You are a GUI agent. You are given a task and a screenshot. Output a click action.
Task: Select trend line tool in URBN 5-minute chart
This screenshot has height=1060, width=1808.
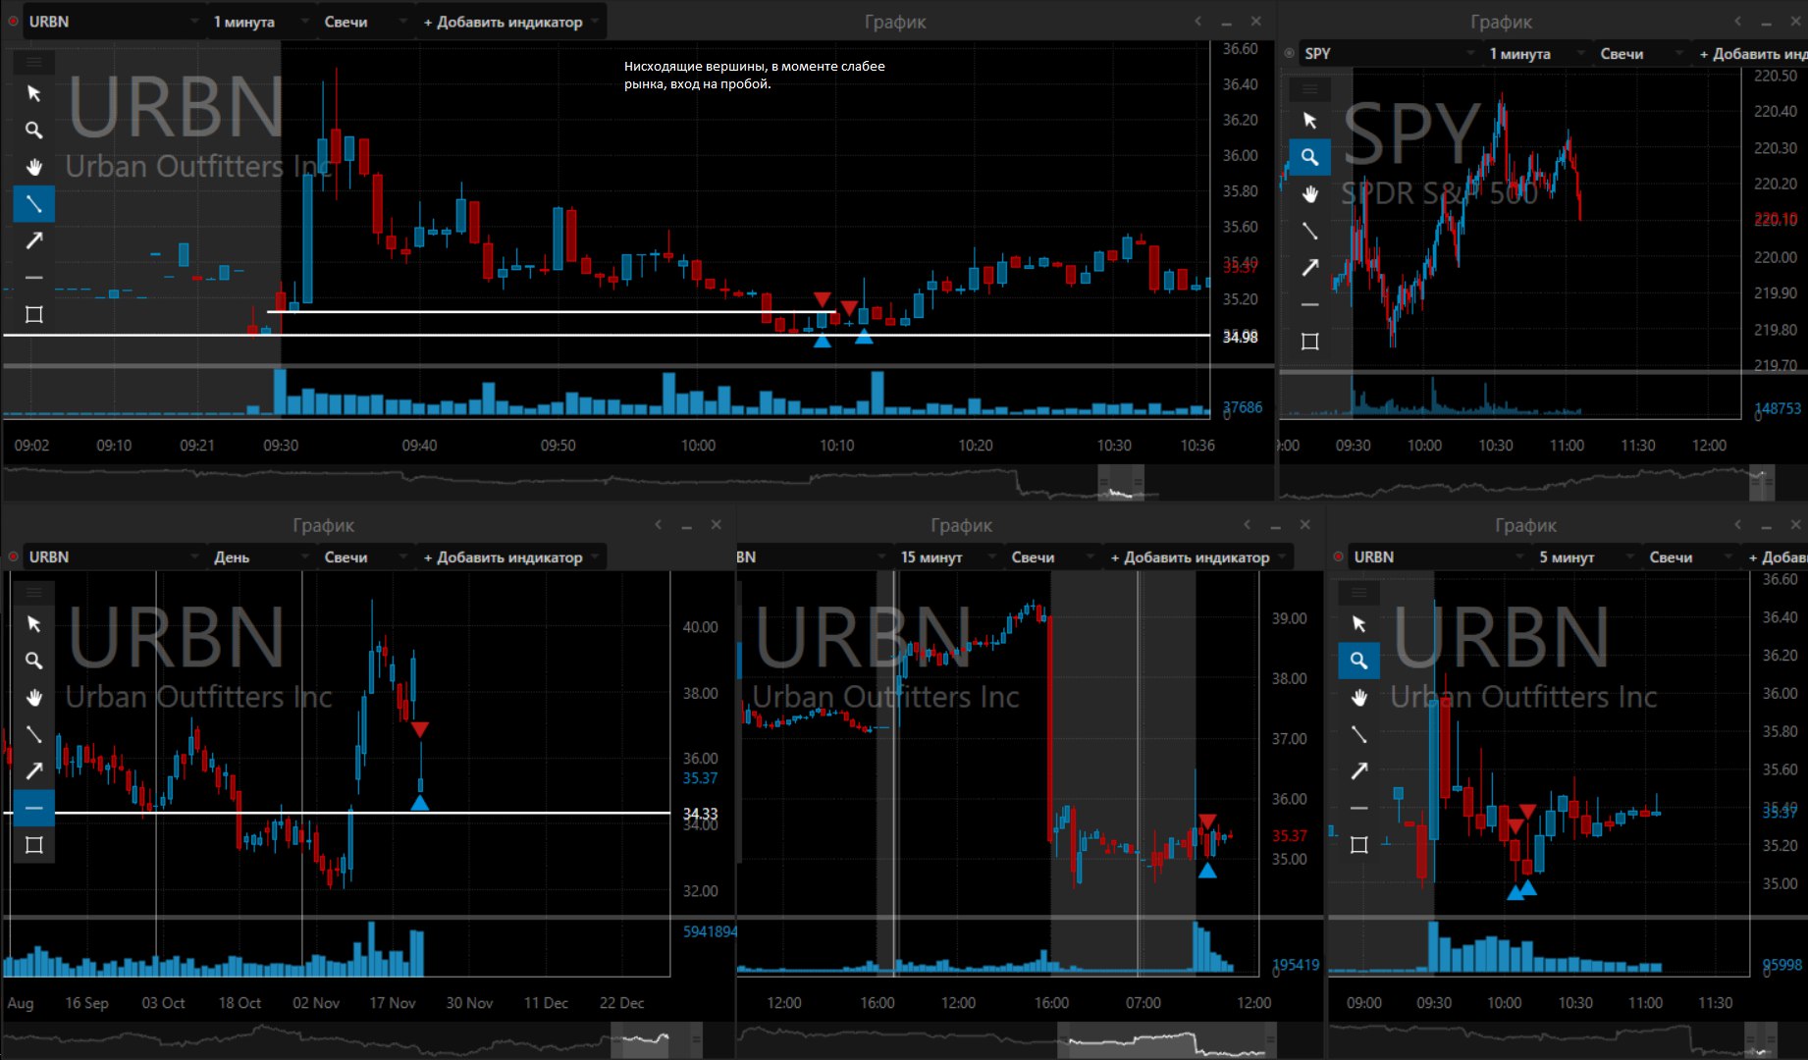[x=1358, y=734]
